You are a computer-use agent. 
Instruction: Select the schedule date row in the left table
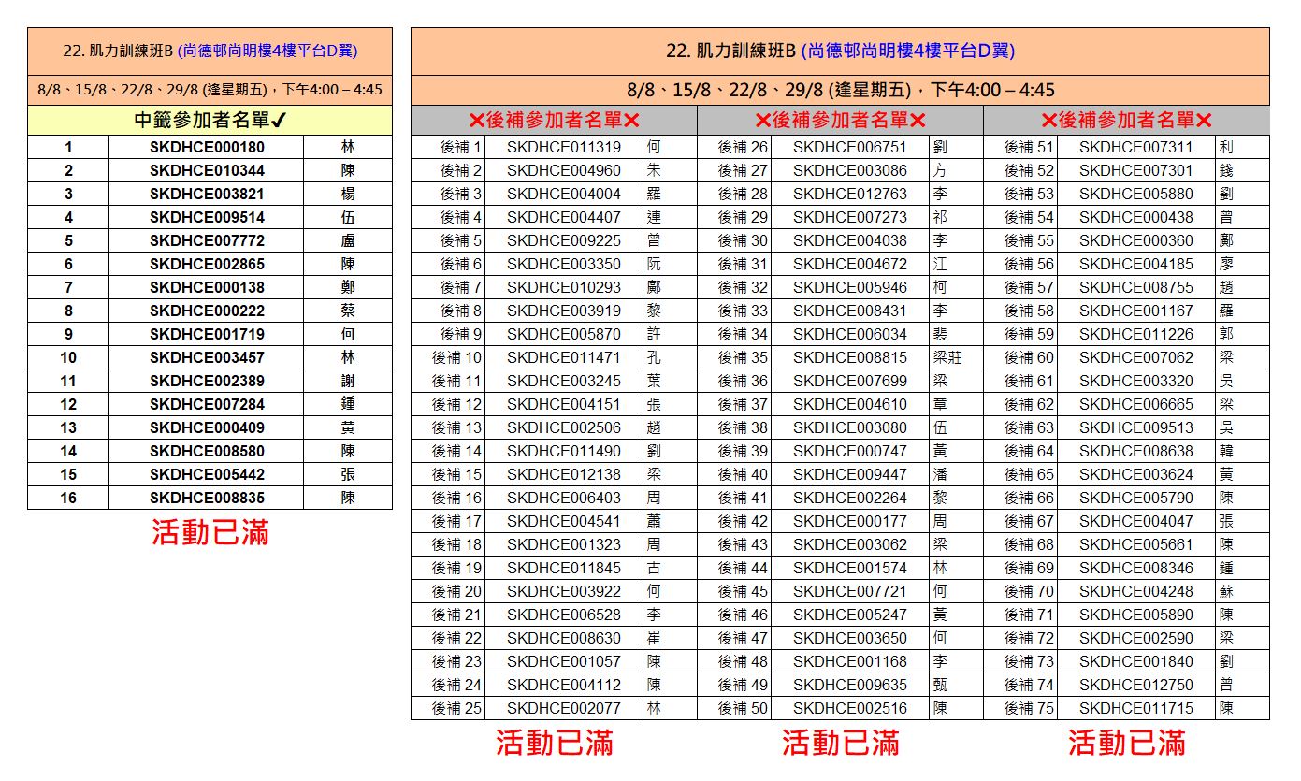pyautogui.click(x=210, y=91)
